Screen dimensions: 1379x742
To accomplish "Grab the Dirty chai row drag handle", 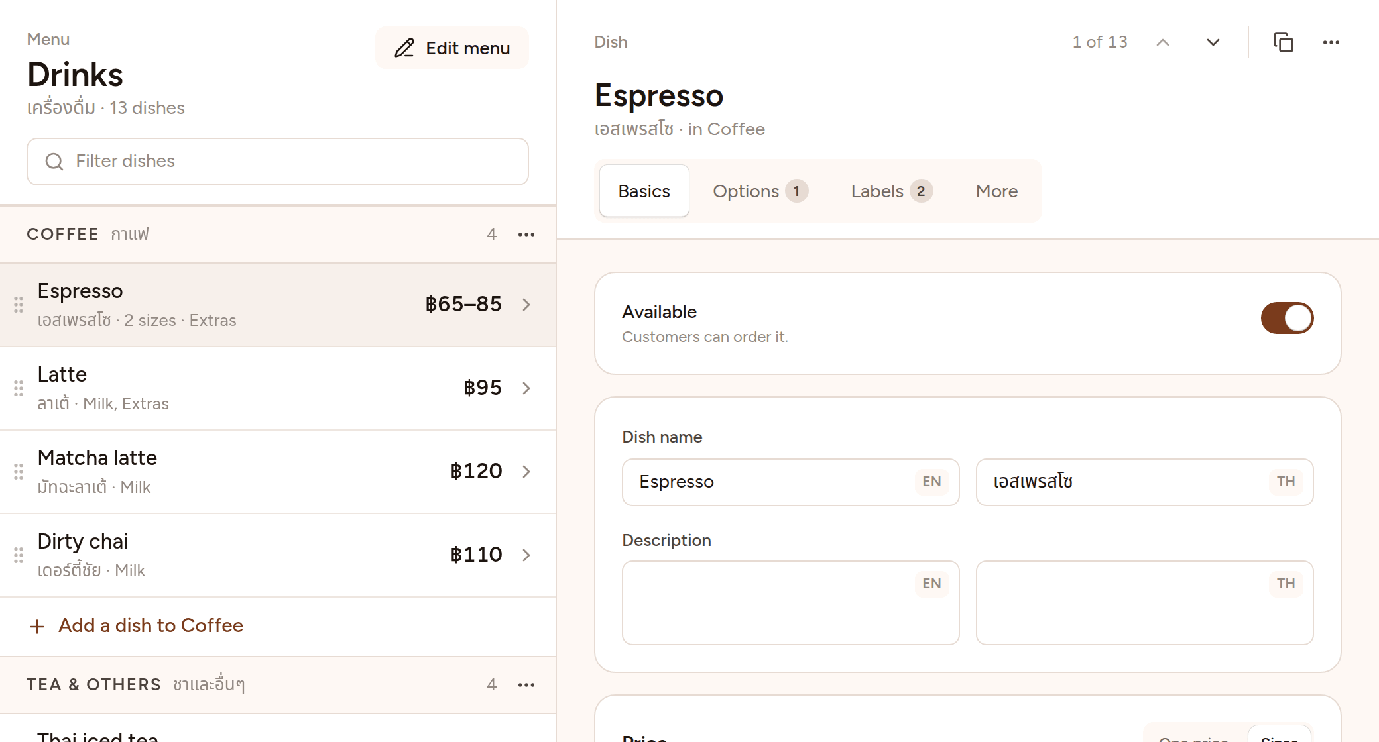I will [x=19, y=555].
